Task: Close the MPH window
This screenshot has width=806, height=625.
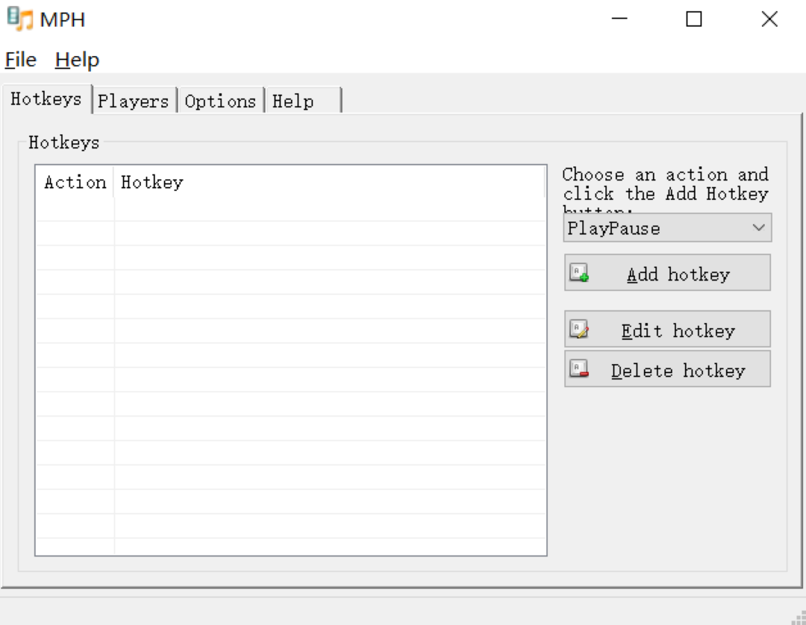Action: pos(769,19)
